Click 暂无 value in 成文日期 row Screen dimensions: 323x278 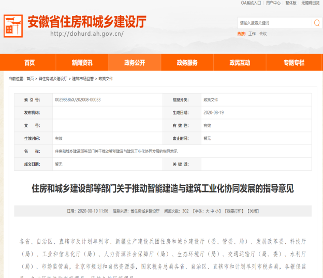coord(58,164)
